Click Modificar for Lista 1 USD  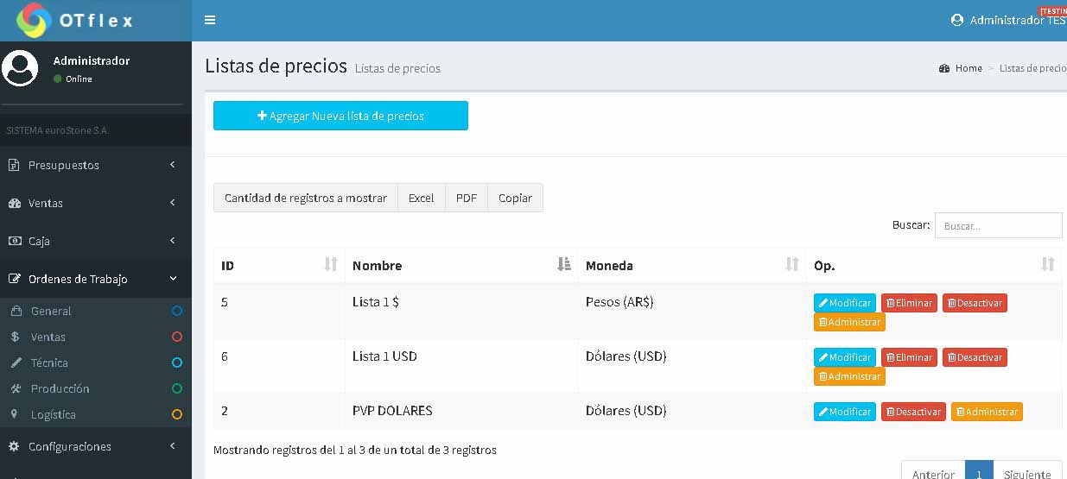click(844, 357)
